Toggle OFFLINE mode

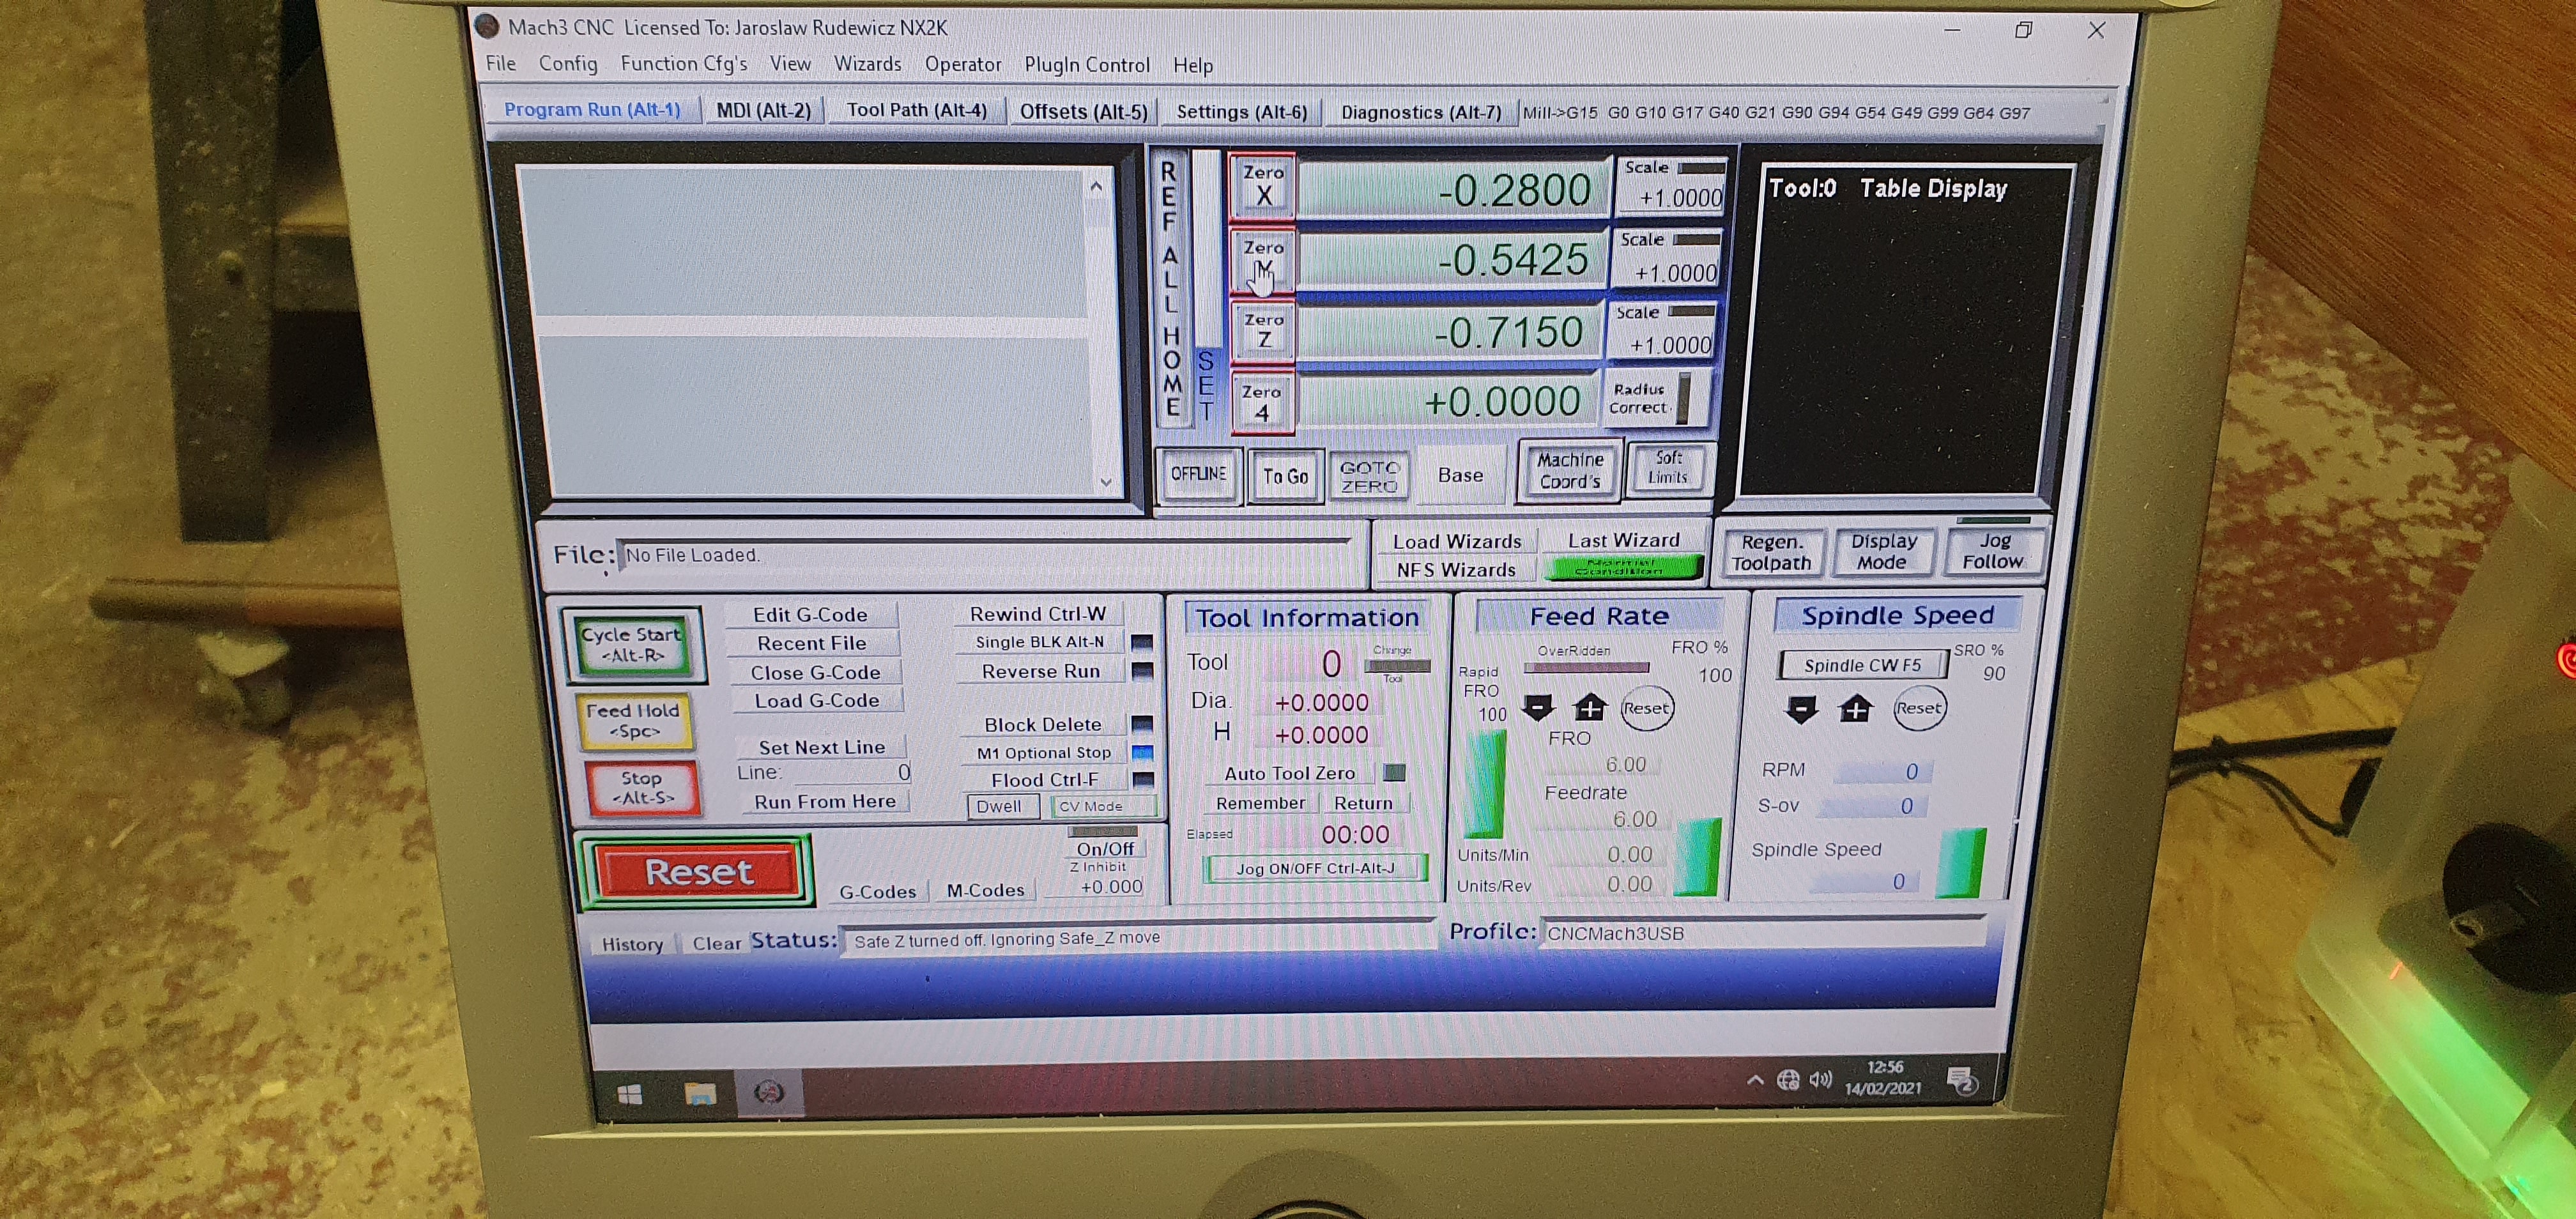1198,474
